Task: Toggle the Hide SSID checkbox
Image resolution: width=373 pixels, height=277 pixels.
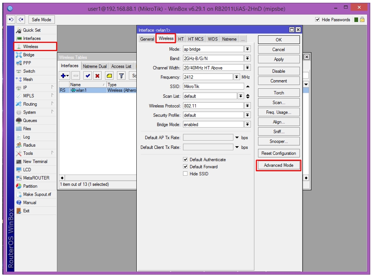Action: 185,174
